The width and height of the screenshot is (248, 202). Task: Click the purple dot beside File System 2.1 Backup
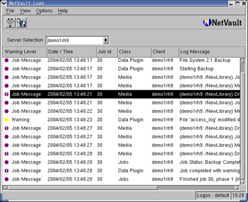[7, 60]
